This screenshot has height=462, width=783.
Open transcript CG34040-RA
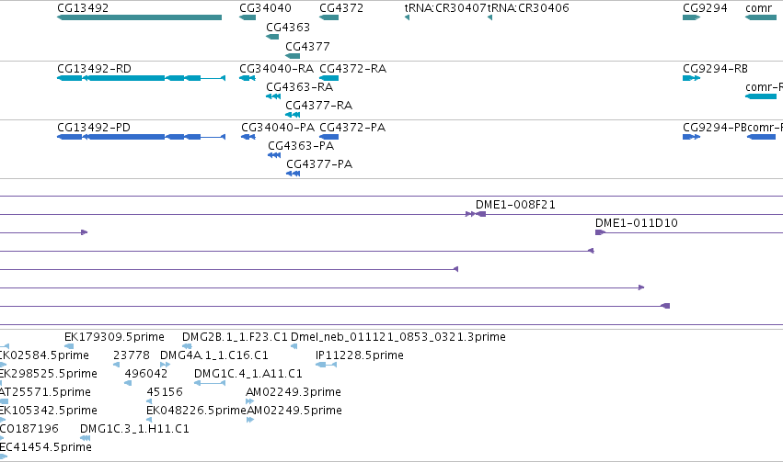[x=248, y=78]
